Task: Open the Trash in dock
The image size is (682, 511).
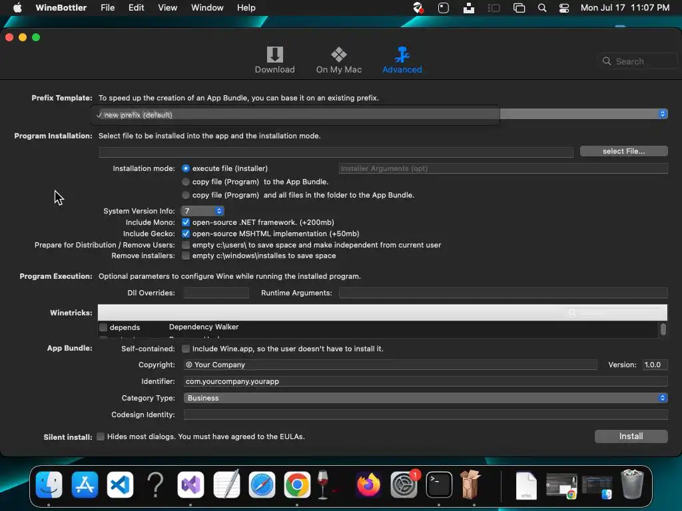Action: 633,484
